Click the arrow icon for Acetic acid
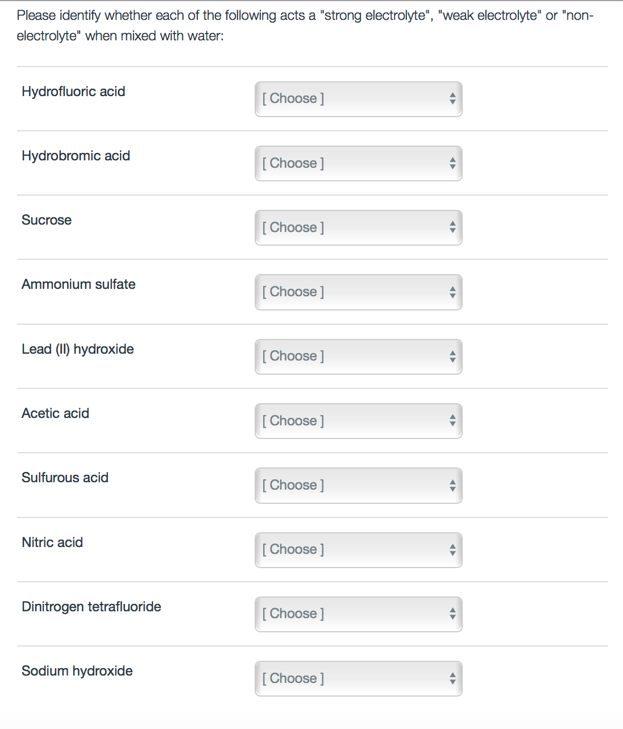 pos(452,421)
